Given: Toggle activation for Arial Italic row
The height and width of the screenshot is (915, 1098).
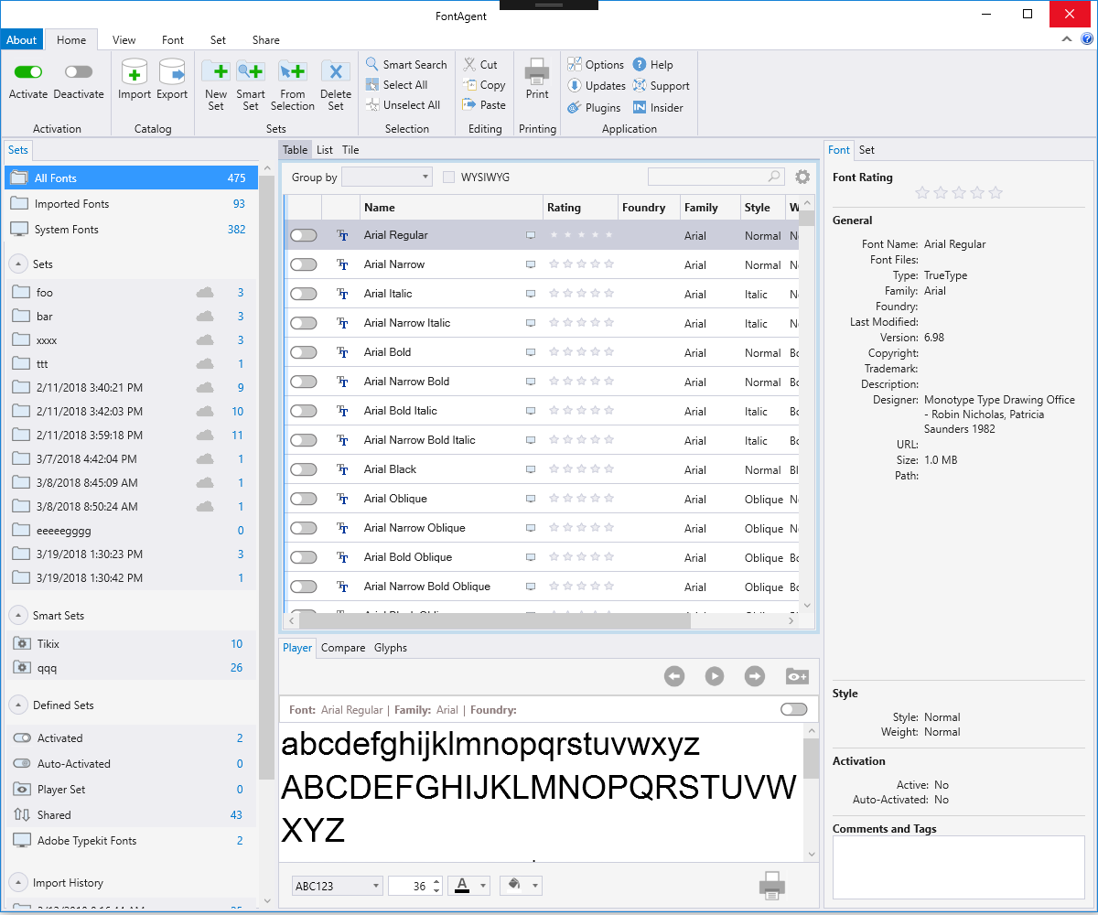Looking at the screenshot, I should pos(303,294).
